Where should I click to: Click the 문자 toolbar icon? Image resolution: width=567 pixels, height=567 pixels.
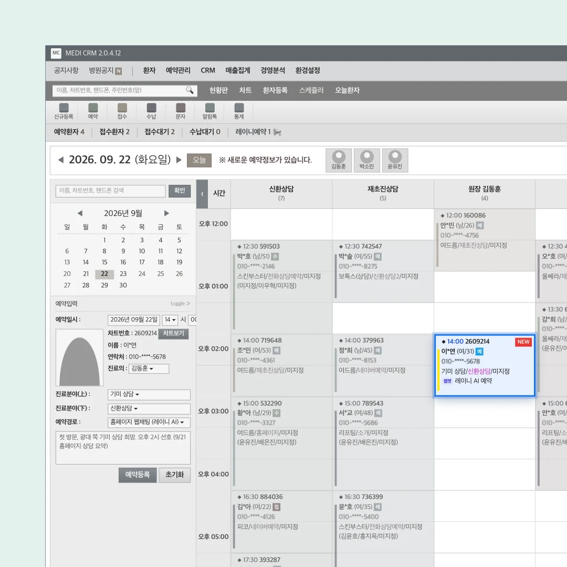[x=181, y=111]
